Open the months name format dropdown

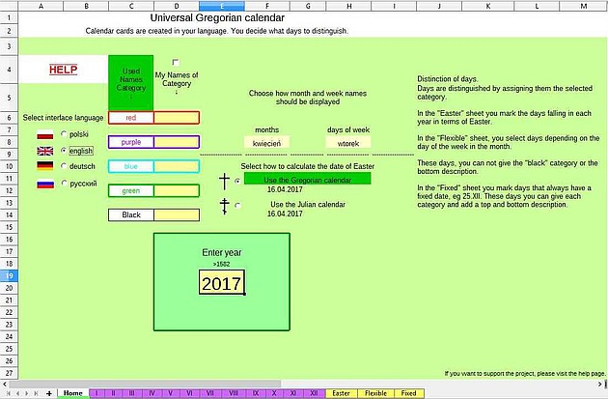tap(266, 142)
